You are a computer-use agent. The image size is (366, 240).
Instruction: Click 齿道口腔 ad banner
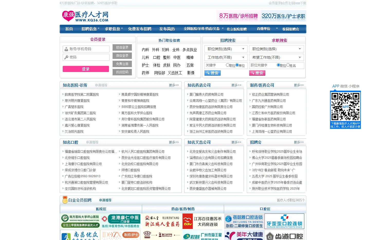284,235
